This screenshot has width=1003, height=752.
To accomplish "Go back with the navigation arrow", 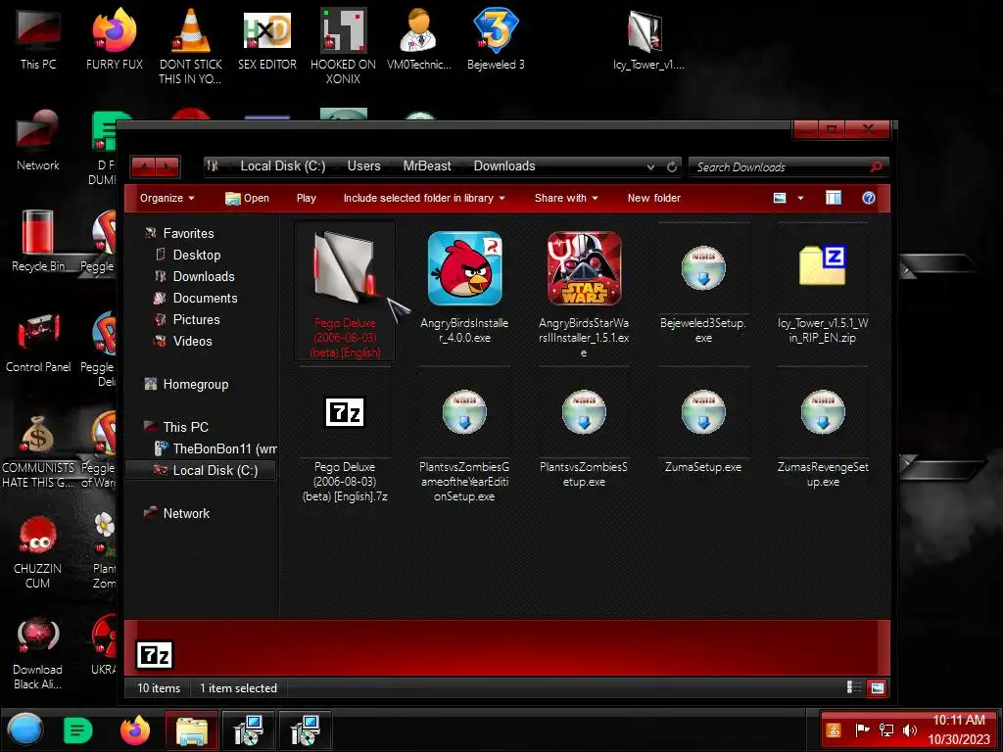I will click(144, 166).
